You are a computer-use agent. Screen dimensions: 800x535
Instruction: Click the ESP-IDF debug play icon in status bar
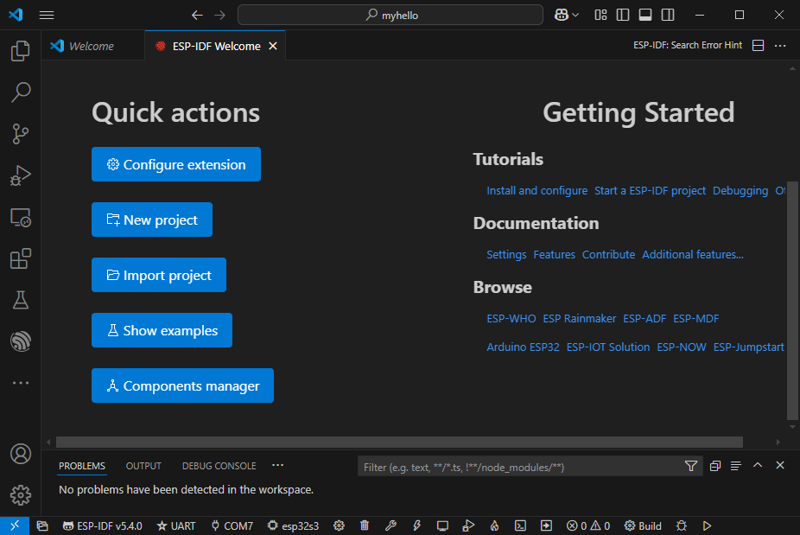click(x=468, y=525)
